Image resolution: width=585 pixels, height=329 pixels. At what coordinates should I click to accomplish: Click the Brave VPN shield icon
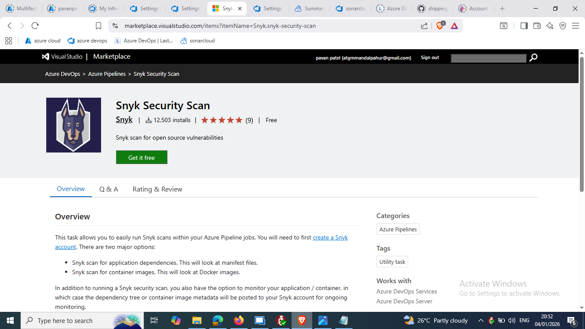click(563, 26)
